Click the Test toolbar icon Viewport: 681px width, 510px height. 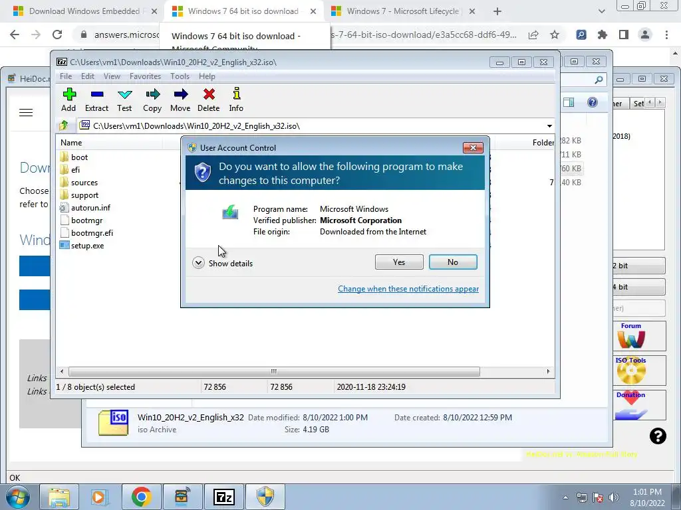[x=124, y=100]
